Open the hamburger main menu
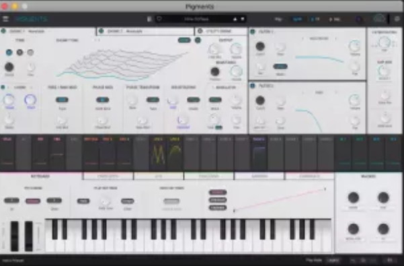This screenshot has height=266, width=404. [5, 19]
